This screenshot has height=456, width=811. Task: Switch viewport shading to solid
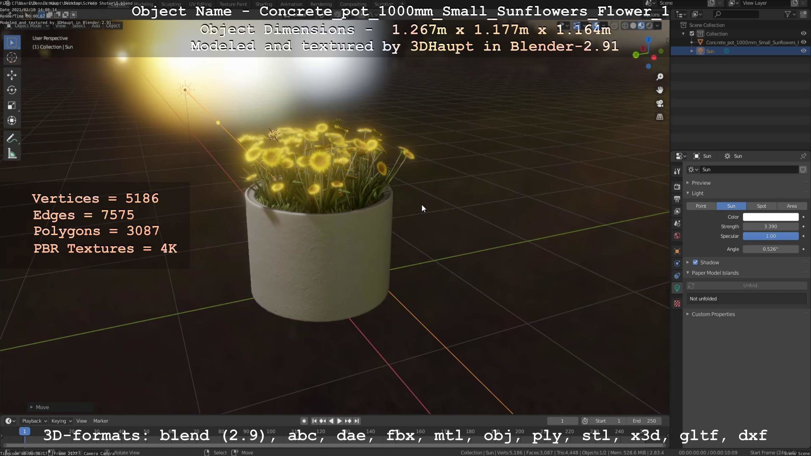(x=633, y=26)
